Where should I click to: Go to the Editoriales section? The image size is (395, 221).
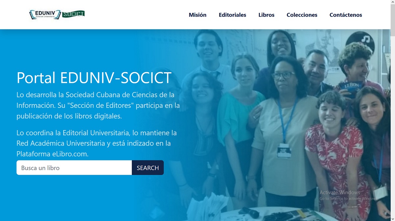tap(232, 15)
